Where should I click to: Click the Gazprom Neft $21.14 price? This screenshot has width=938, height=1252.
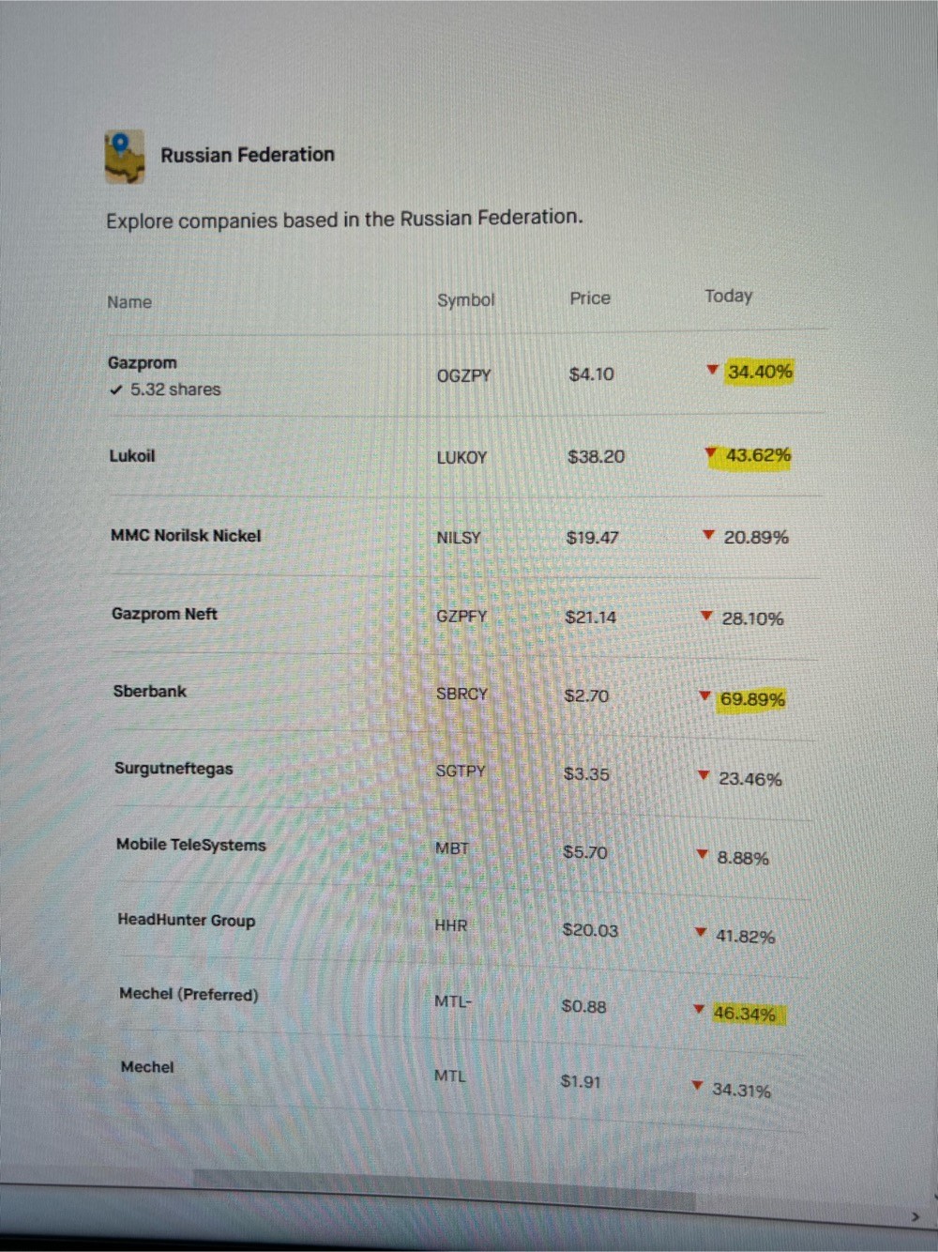[x=591, y=618]
